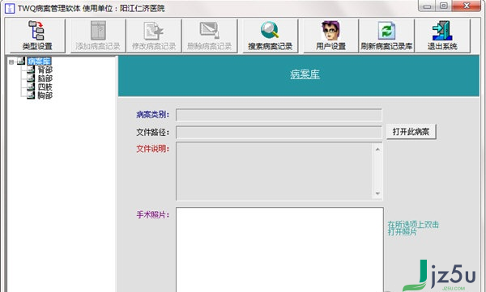486x292 pixels.
Task: Click the 病案库 header link
Action: [305, 74]
